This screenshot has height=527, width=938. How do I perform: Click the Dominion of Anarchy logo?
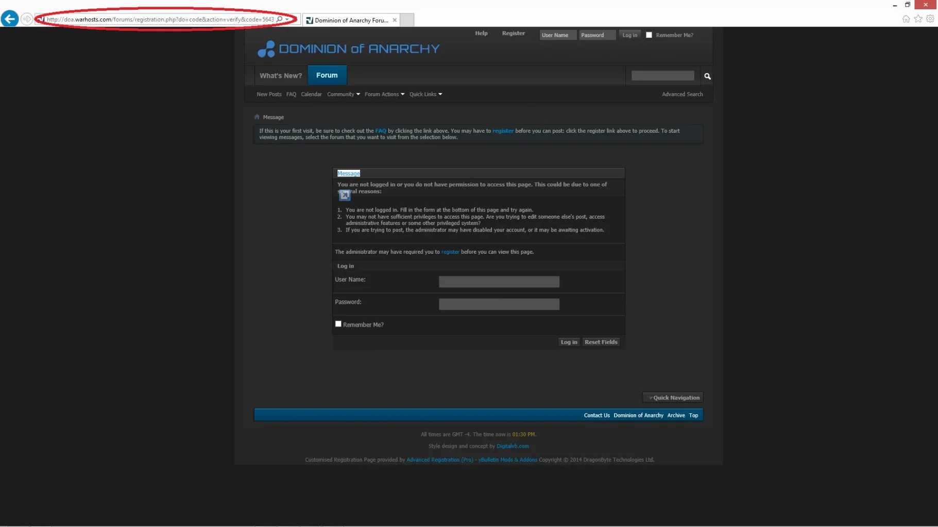coord(349,49)
